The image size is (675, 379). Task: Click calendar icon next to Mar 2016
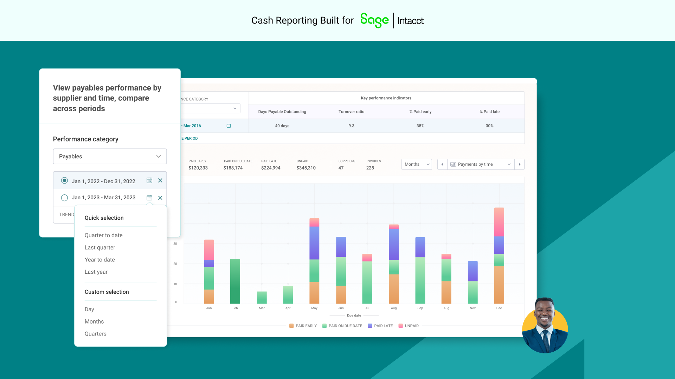[x=229, y=126]
